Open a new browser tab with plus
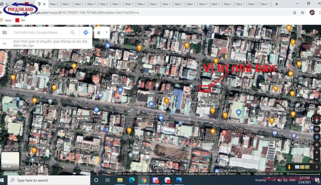The width and height of the screenshot is (321, 185). pyautogui.click(x=277, y=4)
